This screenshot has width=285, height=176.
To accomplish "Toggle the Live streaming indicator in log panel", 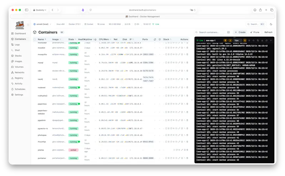I will tap(199, 41).
